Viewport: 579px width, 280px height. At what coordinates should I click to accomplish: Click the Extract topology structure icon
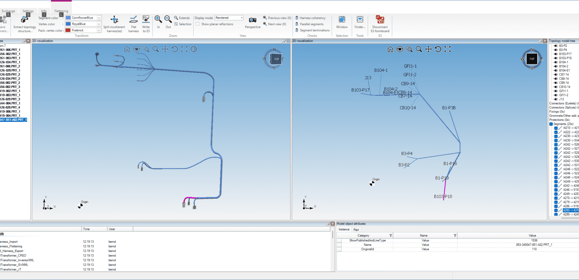tap(25, 20)
